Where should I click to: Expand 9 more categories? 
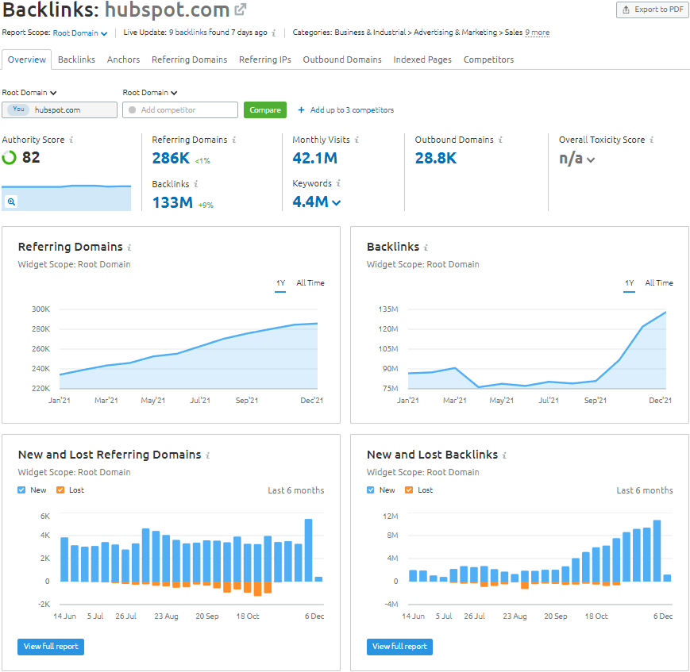pyautogui.click(x=537, y=33)
